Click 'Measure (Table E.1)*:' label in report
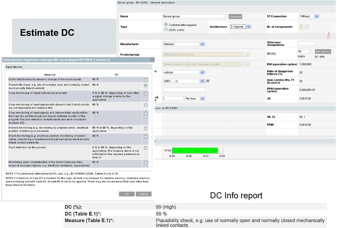 89,221
